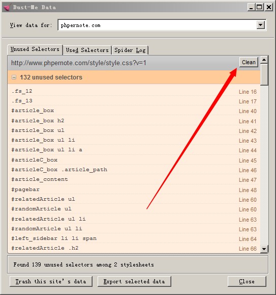Viewport: 276px width, 295px height.
Task: Click the Line 42 label
Action: pyautogui.click(x=248, y=131)
